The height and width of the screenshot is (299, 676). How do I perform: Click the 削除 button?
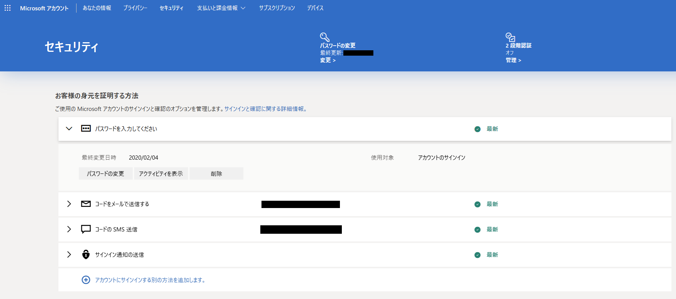[216, 173]
